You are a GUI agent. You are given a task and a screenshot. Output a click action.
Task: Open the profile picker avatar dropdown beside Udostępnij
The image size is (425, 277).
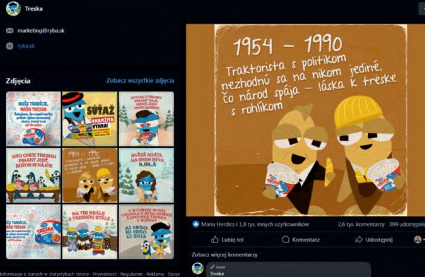(419, 240)
